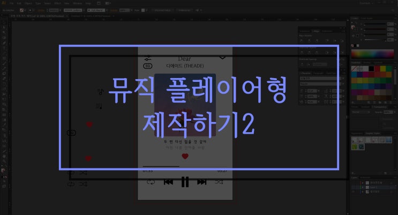The image size is (398, 215).
Task: Click the color spectrum bar in Color panel
Action: (372, 54)
